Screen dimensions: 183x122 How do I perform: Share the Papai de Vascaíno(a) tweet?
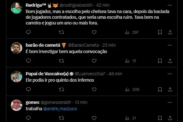click(x=170, y=89)
